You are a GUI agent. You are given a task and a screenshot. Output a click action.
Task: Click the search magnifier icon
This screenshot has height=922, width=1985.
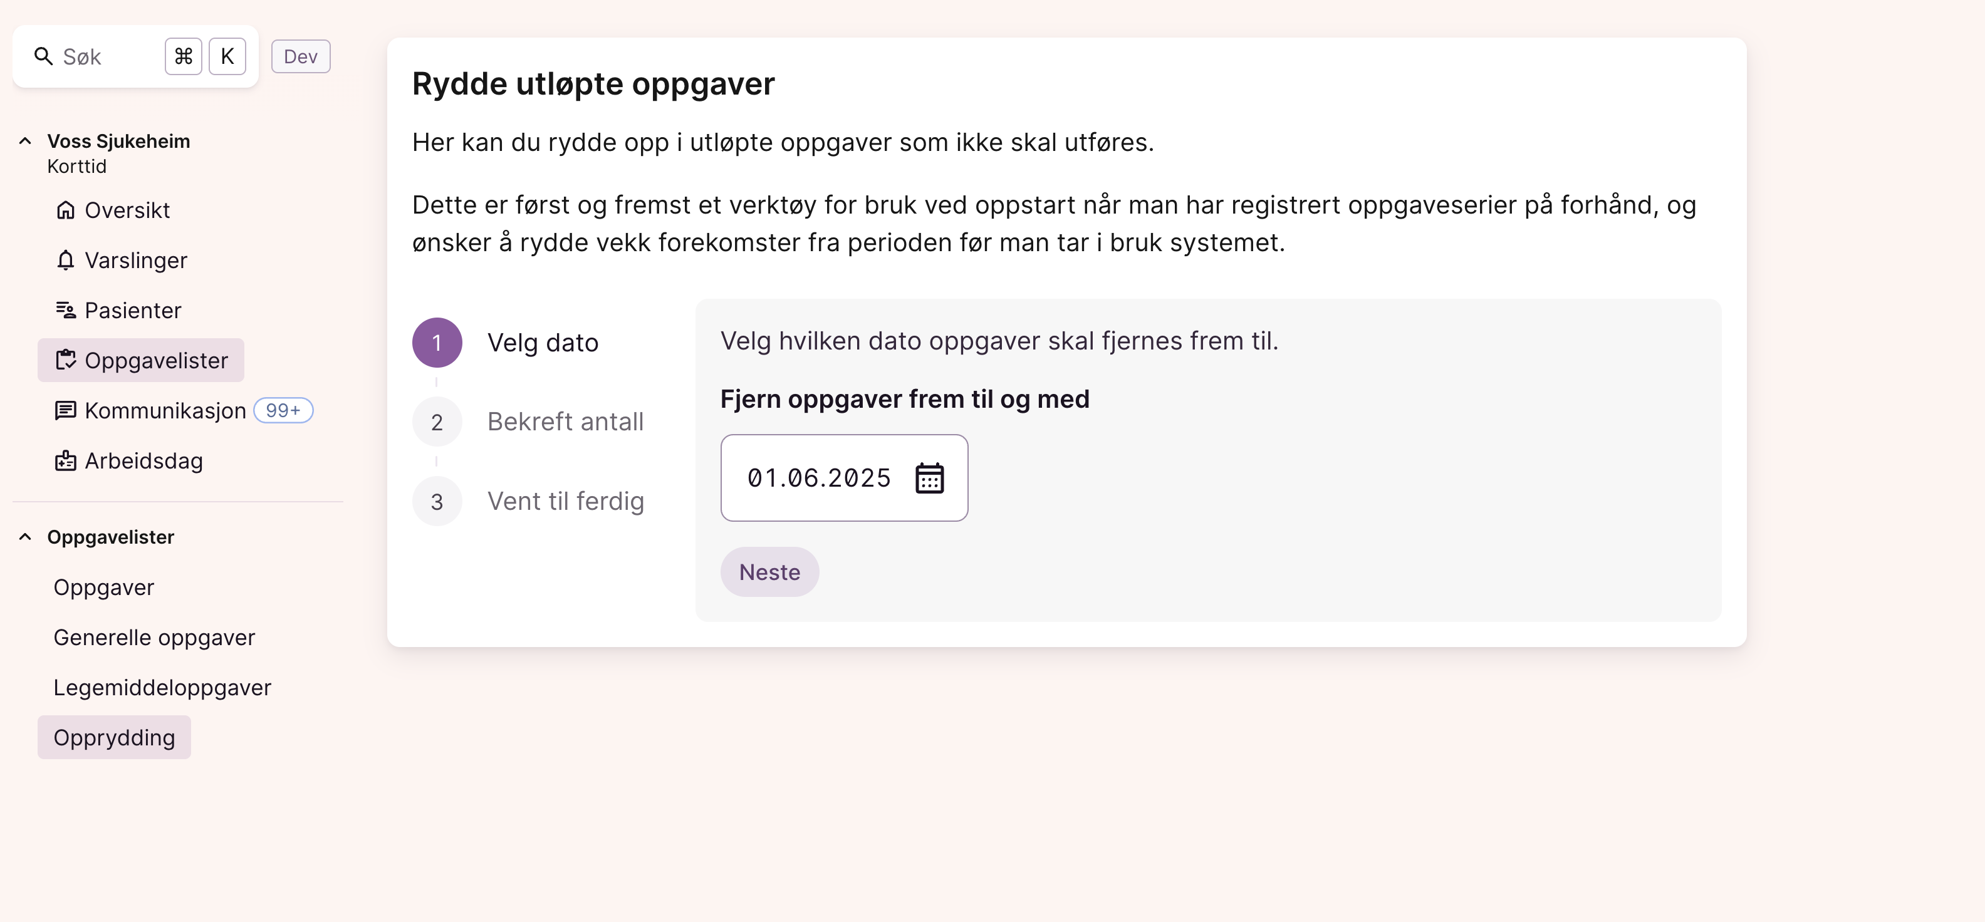[43, 56]
